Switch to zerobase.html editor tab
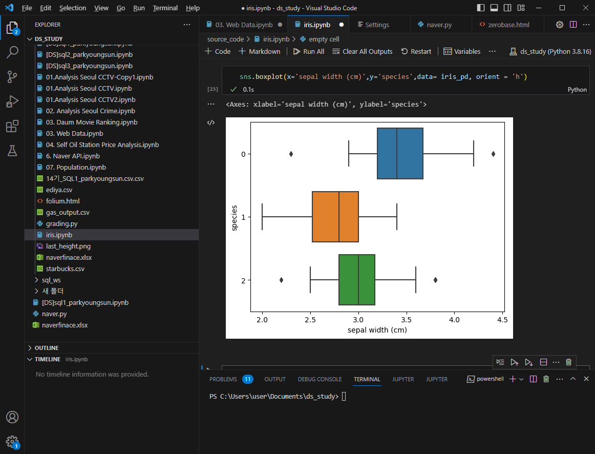This screenshot has height=454, width=595. (508, 25)
